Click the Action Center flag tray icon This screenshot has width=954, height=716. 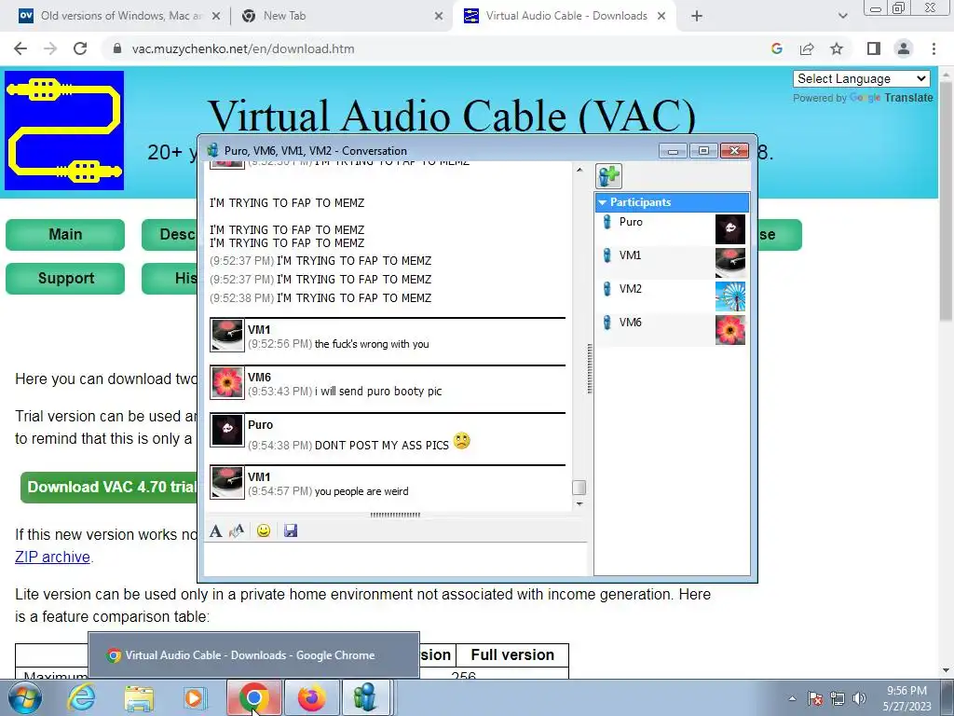coord(815,697)
